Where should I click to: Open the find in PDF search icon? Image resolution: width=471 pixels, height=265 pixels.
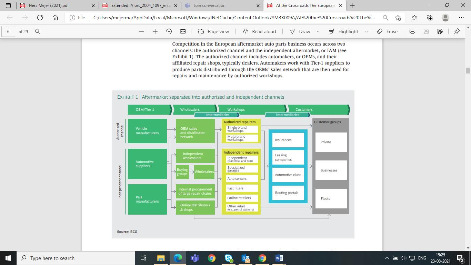point(38,31)
